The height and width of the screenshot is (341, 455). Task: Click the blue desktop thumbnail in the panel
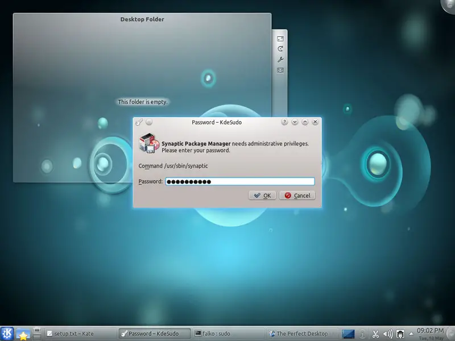348,334
